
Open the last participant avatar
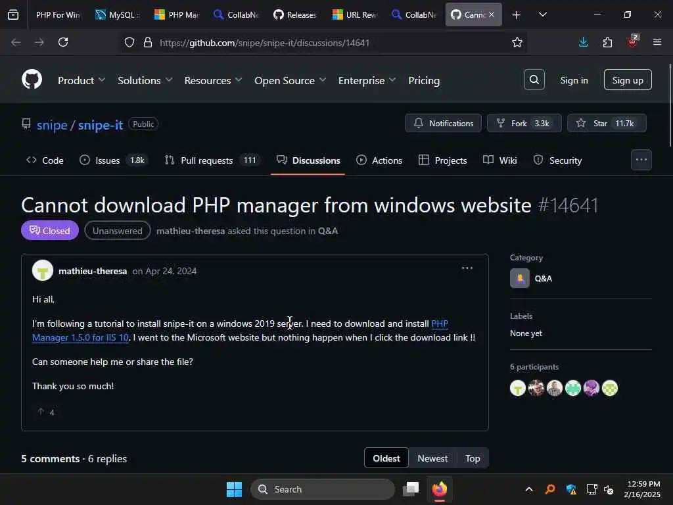(x=610, y=388)
